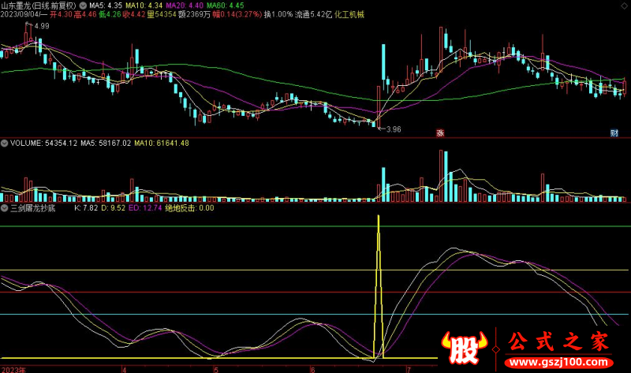
Task: Expand the MA indicator dropdown arrow
Action: (83, 4)
